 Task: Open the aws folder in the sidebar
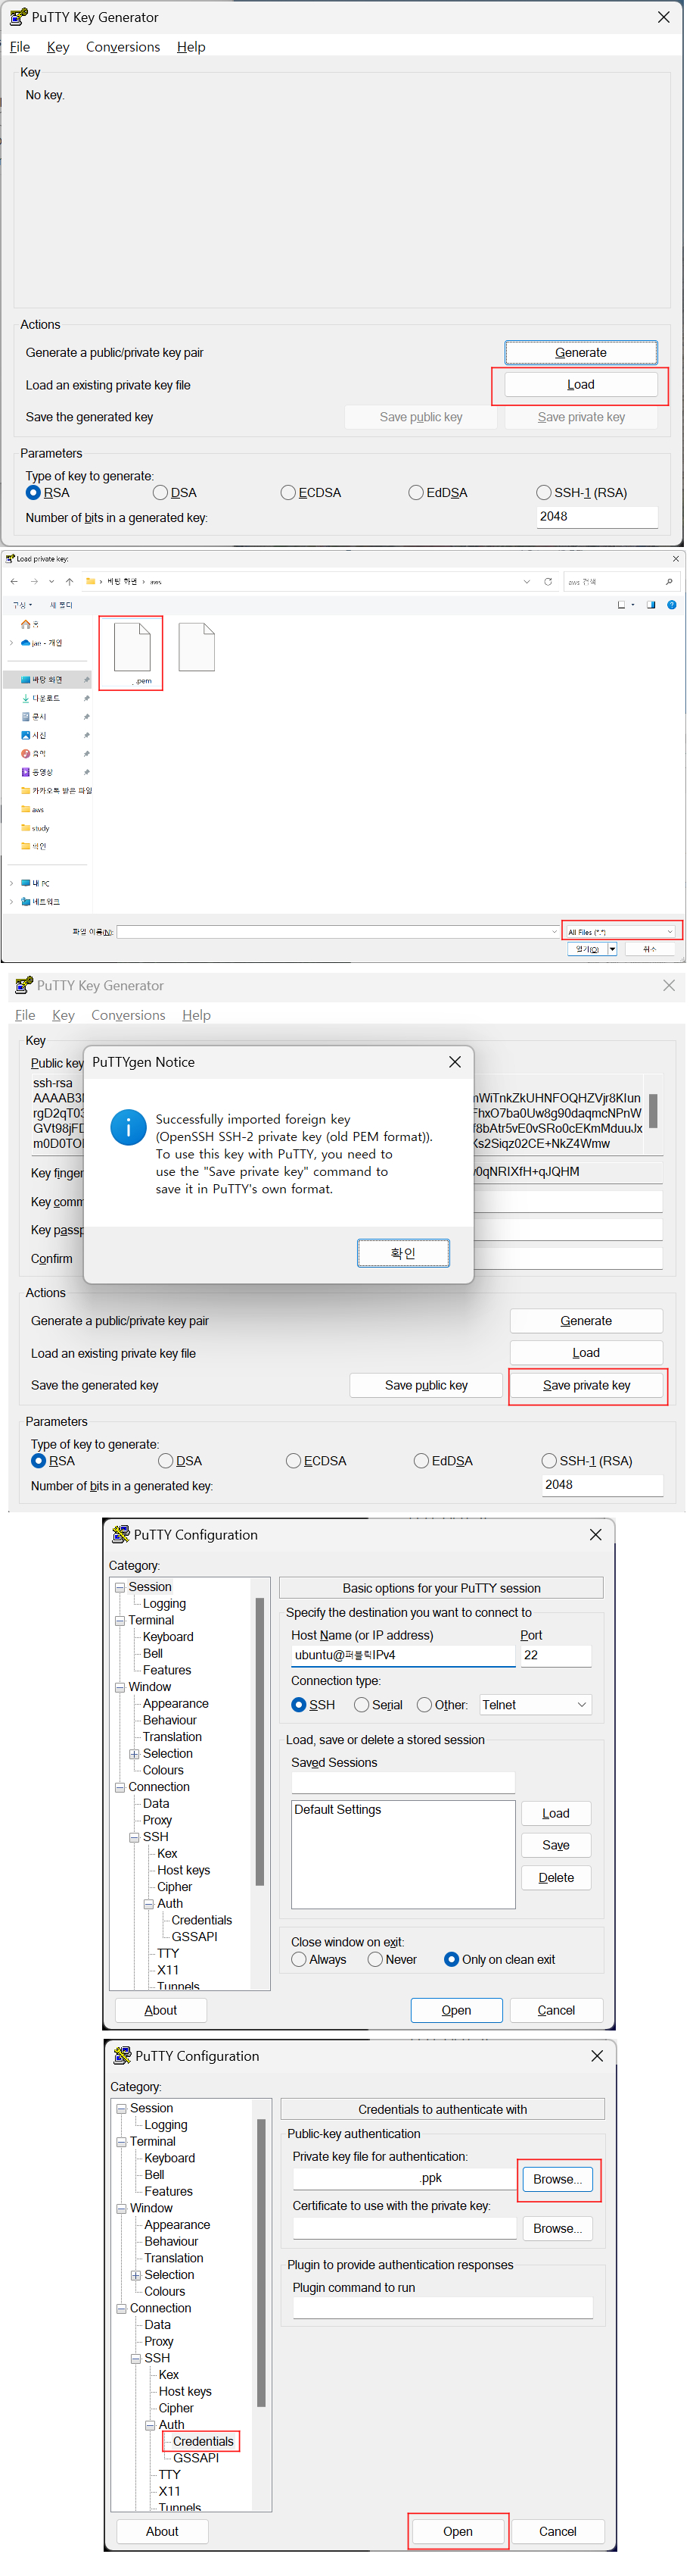(33, 809)
